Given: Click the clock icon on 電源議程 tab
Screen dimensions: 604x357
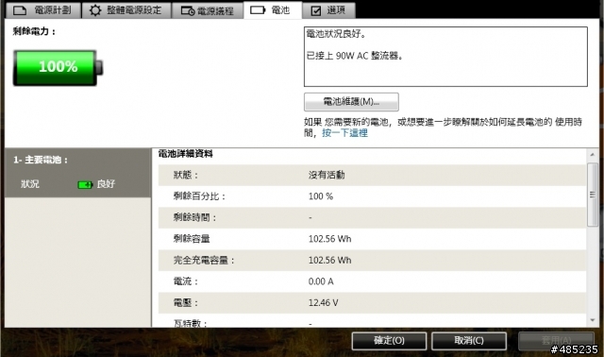Looking at the screenshot, I should tap(188, 10).
